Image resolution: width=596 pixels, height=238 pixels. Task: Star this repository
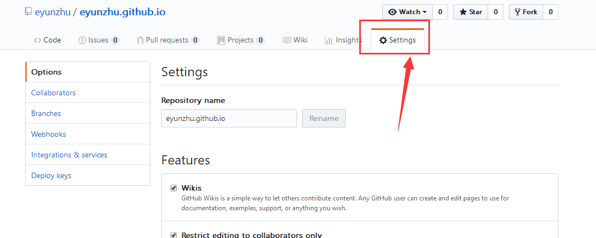tap(471, 12)
